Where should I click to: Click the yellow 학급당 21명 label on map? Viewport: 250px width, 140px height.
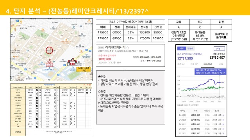coord(84,69)
